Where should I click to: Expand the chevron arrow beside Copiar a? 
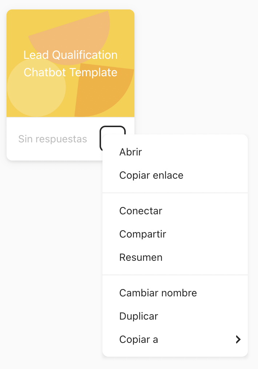[238, 340]
